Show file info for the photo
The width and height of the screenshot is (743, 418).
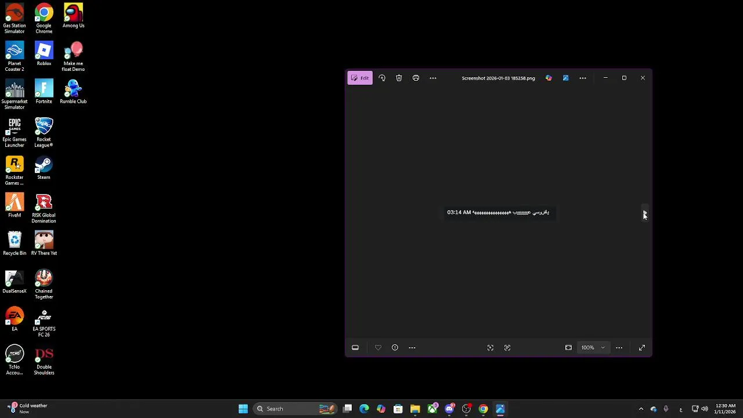tap(395, 348)
